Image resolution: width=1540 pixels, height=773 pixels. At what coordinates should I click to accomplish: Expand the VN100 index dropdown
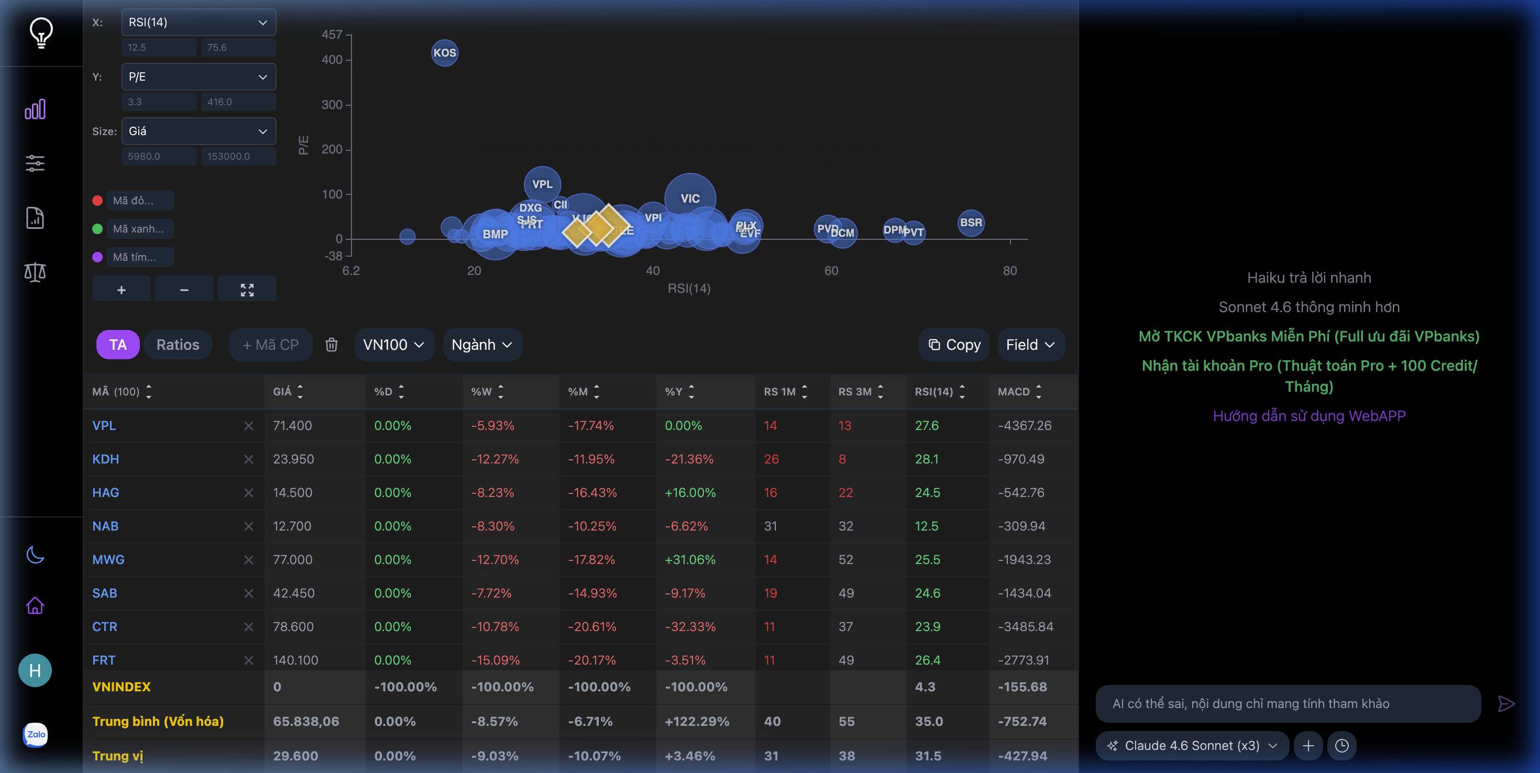[393, 345]
